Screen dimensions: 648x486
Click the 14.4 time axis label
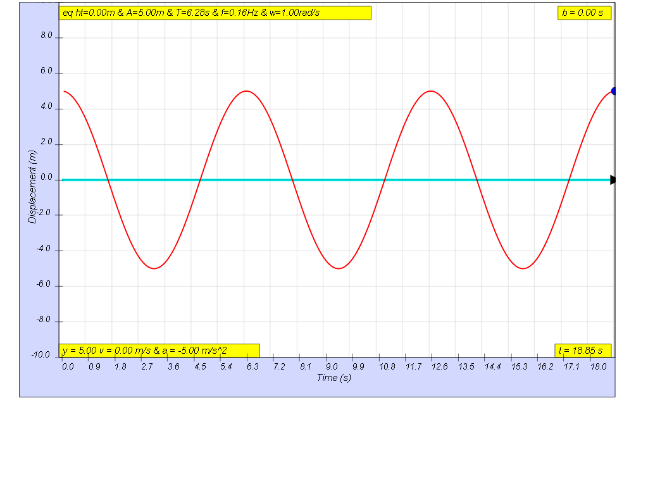click(492, 366)
